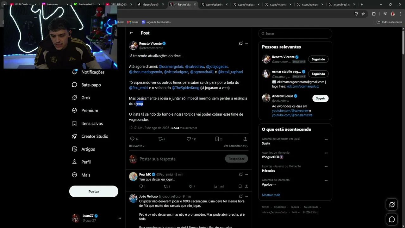Click the Buscar search field

coord(295,34)
